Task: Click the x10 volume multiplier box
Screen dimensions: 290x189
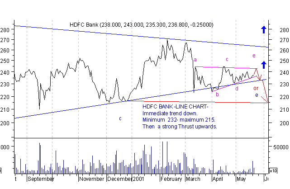Action: pos(273,171)
